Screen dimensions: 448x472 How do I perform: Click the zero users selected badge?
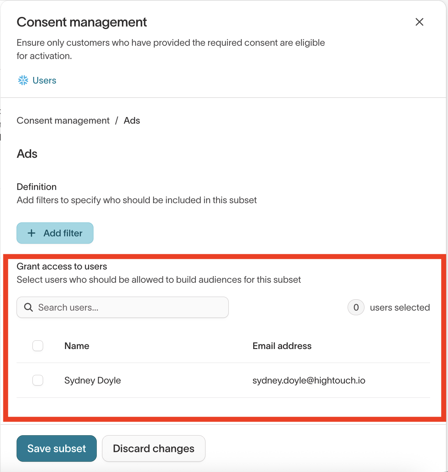point(356,307)
